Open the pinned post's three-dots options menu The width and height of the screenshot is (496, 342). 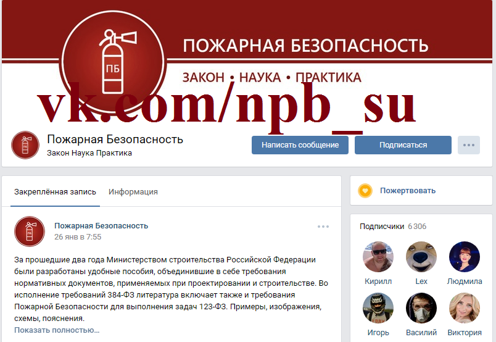[323, 227]
